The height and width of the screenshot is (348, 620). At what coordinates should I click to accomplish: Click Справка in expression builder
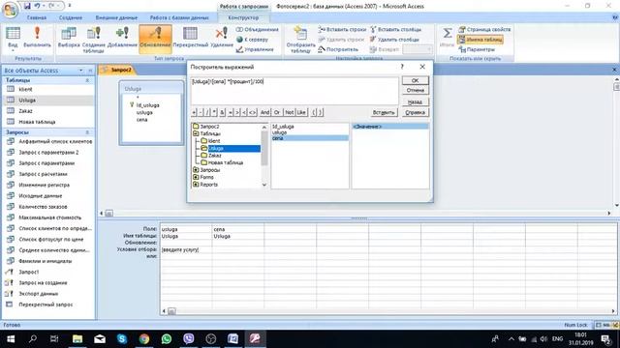(x=415, y=112)
